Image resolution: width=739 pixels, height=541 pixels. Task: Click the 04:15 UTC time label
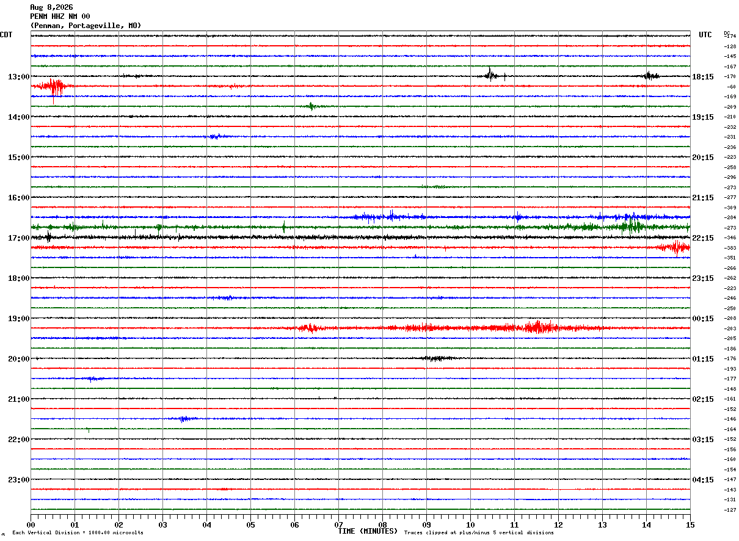pyautogui.click(x=703, y=480)
